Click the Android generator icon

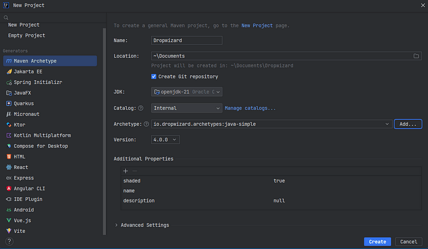click(9, 210)
